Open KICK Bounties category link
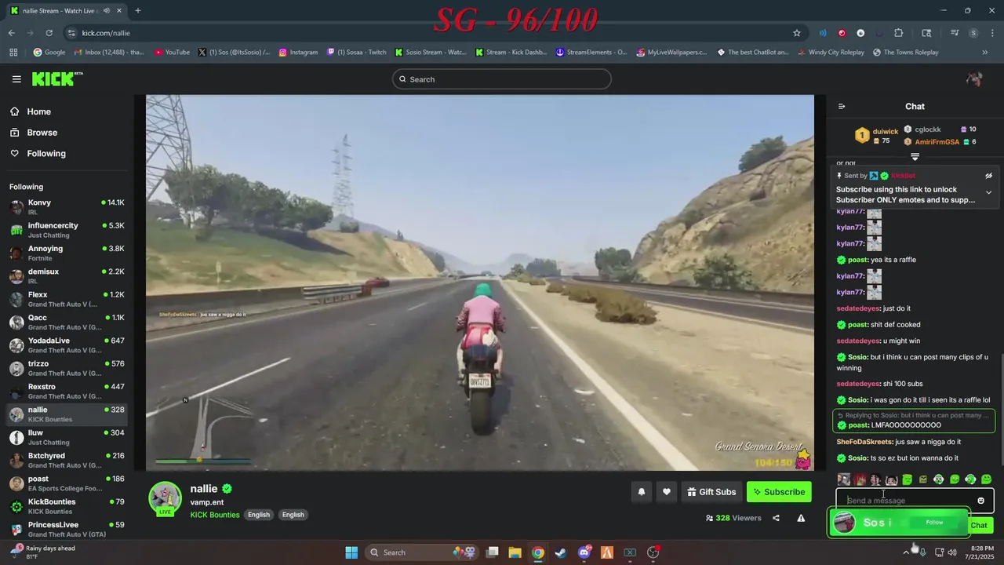Screen dimensions: 1004x565 pos(215,515)
